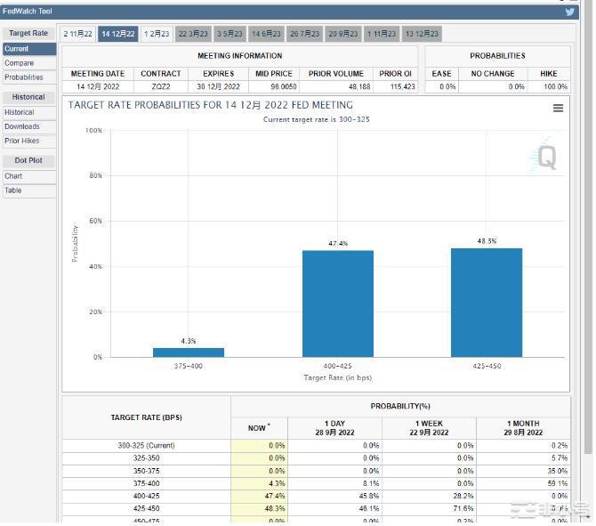This screenshot has width=596, height=526.
Task: Select the Current target rate item
Action: [17, 49]
